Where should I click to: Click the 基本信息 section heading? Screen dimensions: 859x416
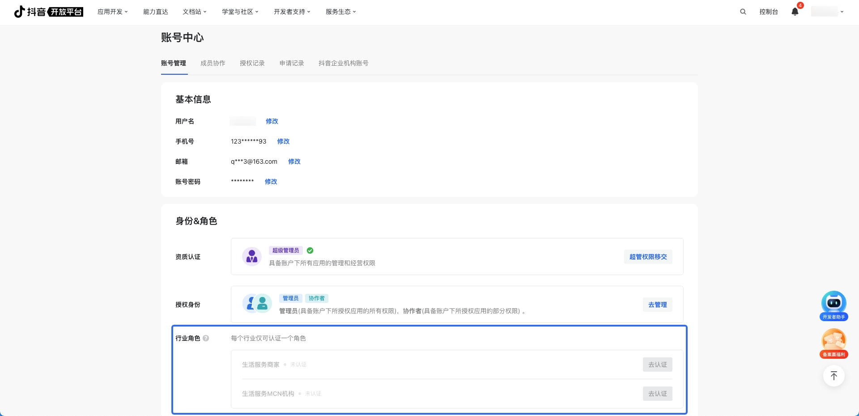tap(193, 99)
